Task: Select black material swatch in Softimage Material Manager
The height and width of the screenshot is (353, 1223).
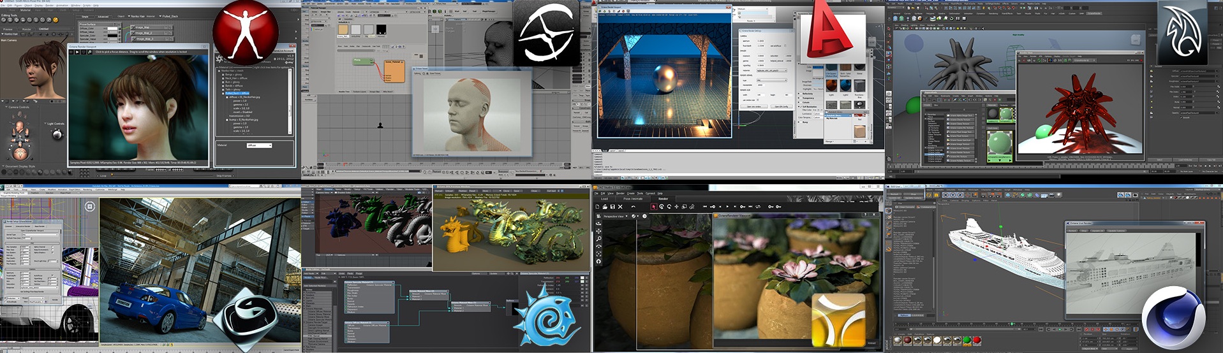Action: point(381,29)
